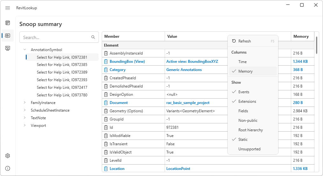Viewport: 323px width, 176px height.
Task: Expand the Viewport tree node
Action: [x=25, y=126]
